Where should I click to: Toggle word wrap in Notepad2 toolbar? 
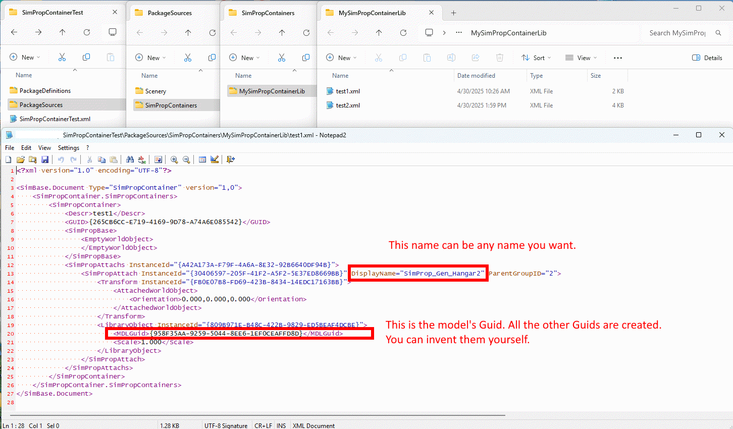[x=158, y=159]
